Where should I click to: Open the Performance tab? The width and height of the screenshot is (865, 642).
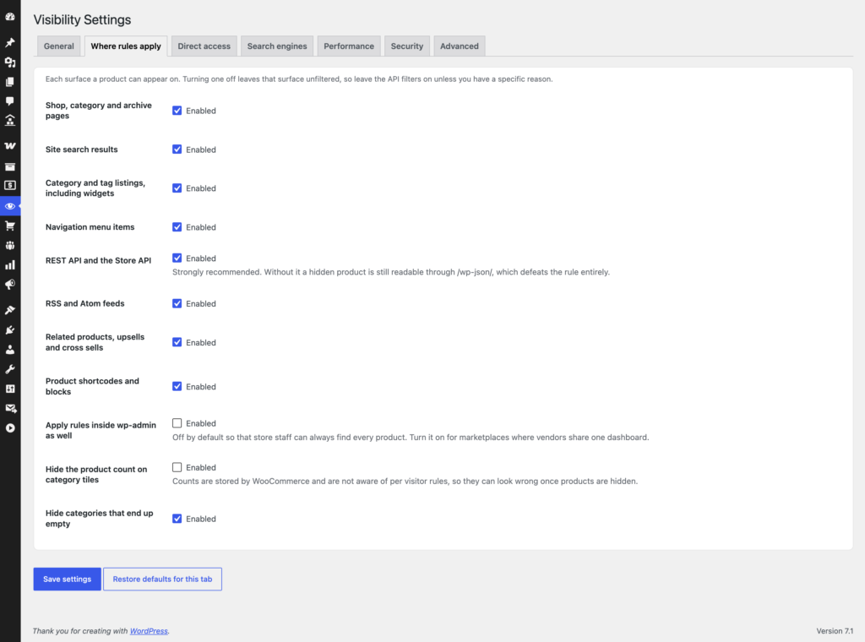(349, 46)
